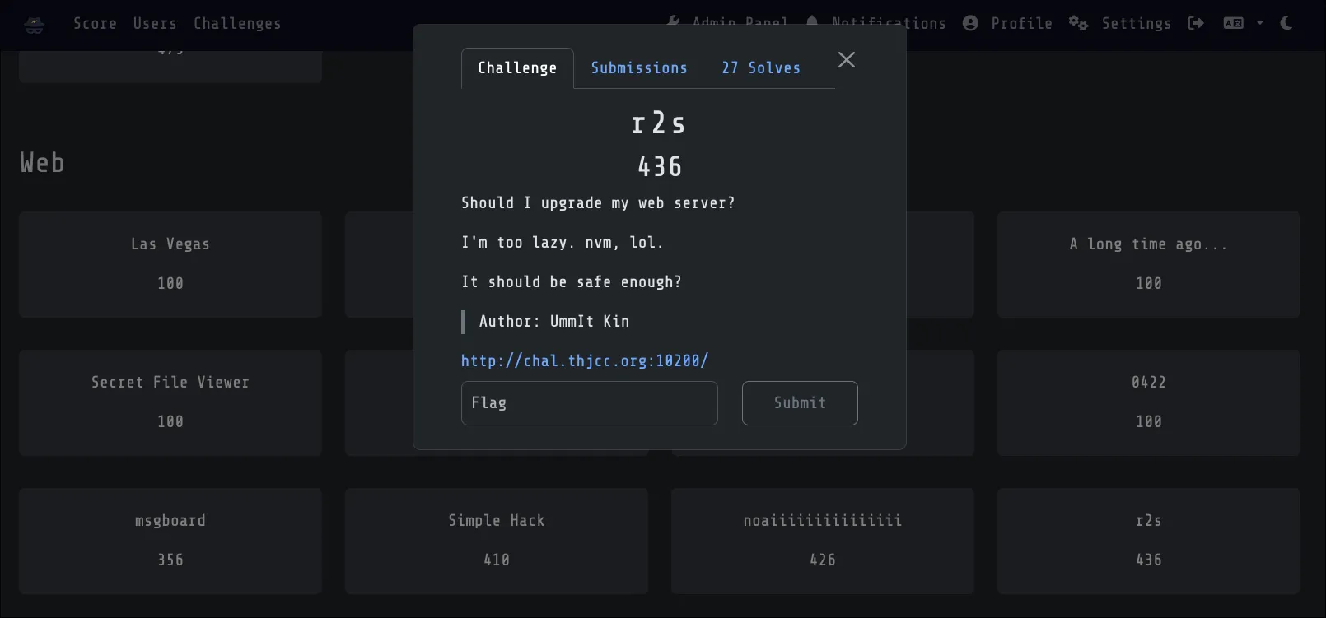The height and width of the screenshot is (618, 1326).
Task: Toggle dark mode moon icon
Action: tap(1286, 23)
